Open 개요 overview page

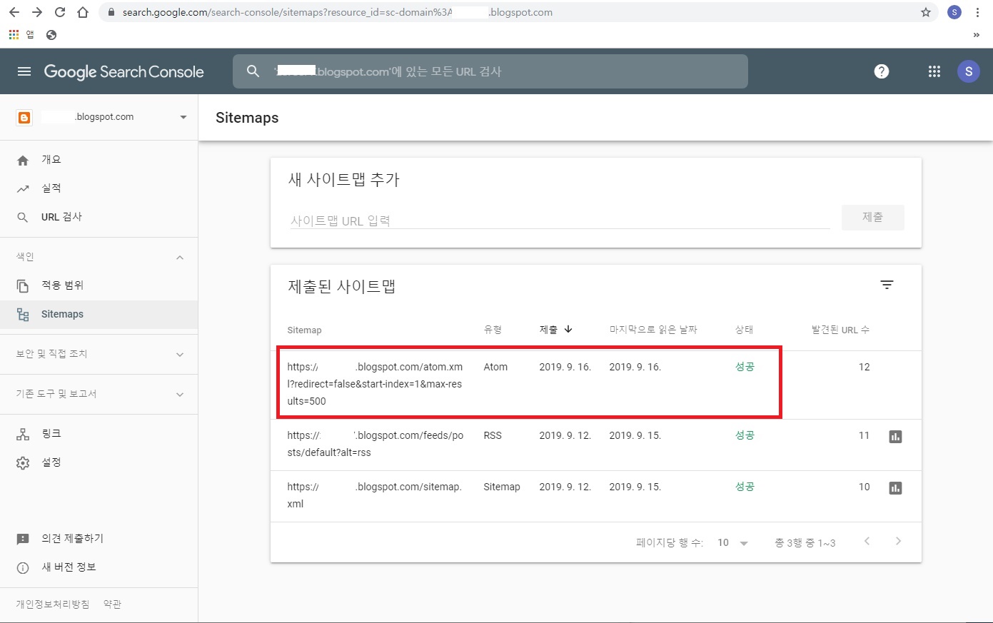[x=99, y=160]
